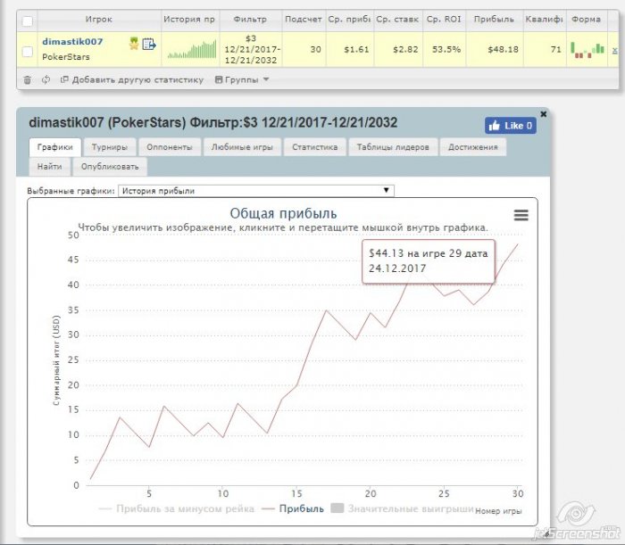Open the Опубликовать tab
This screenshot has width=625, height=545.
tap(110, 167)
